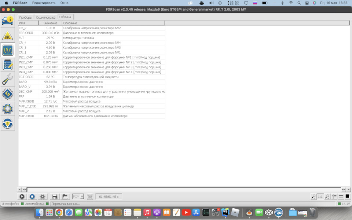The image size is (352, 220).
Task: Click the DEC_CMP value 200.000 мм³
Action: point(50,92)
